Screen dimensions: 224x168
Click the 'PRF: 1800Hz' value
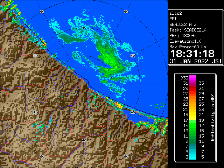(x=183, y=36)
